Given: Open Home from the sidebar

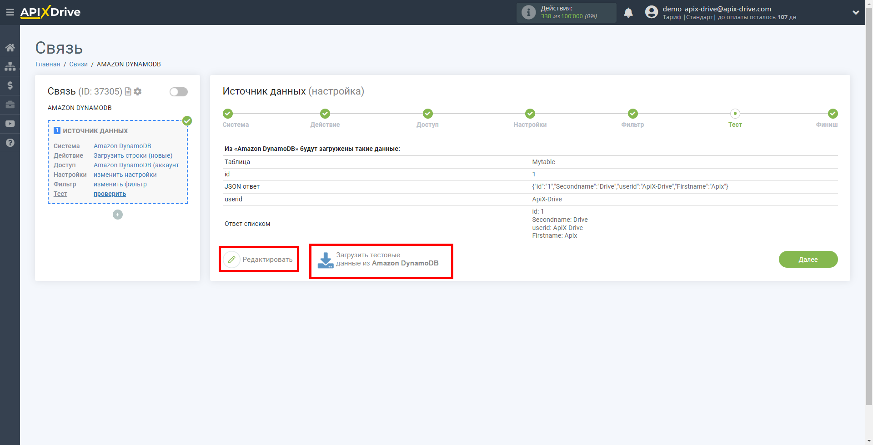Looking at the screenshot, I should 10,48.
